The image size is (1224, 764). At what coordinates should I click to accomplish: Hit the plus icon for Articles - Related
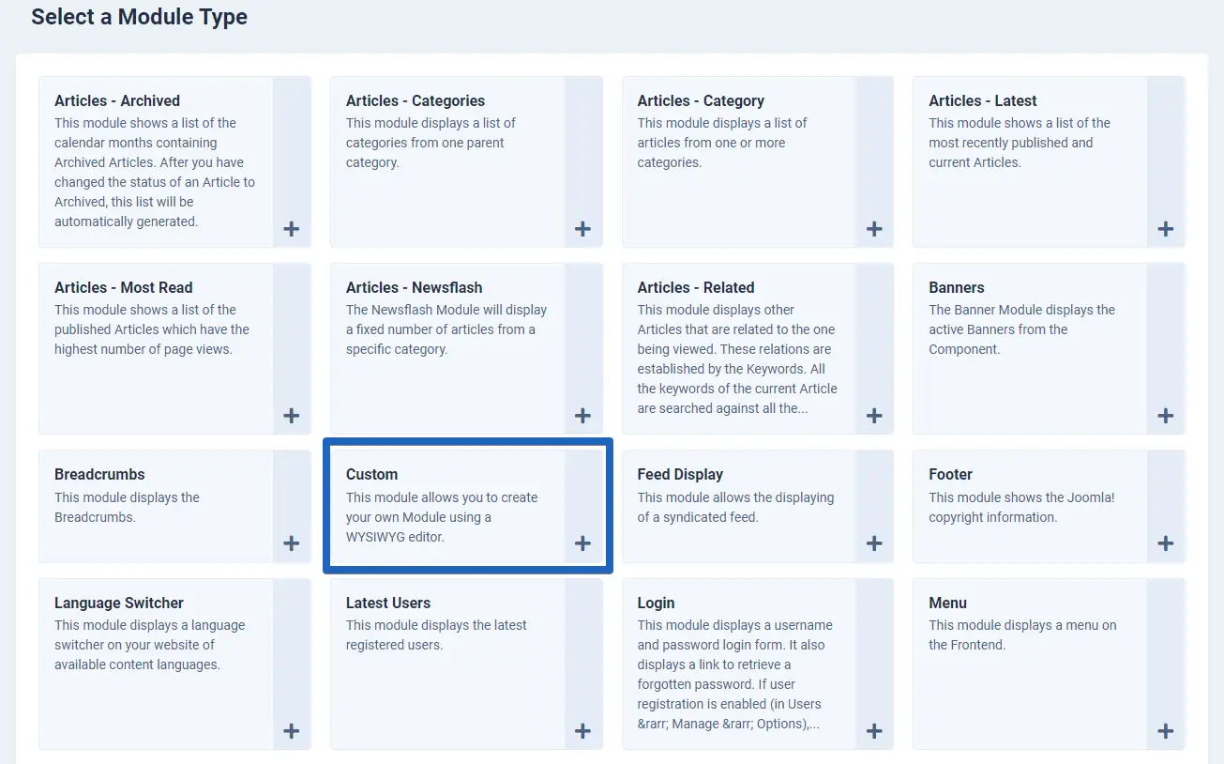(x=874, y=416)
